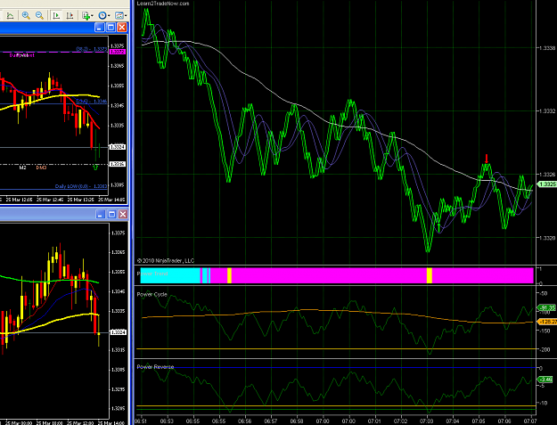Screen dimensions: 557x425
Task: Expand the templates dropdown arrow
Action: pyautogui.click(x=126, y=16)
